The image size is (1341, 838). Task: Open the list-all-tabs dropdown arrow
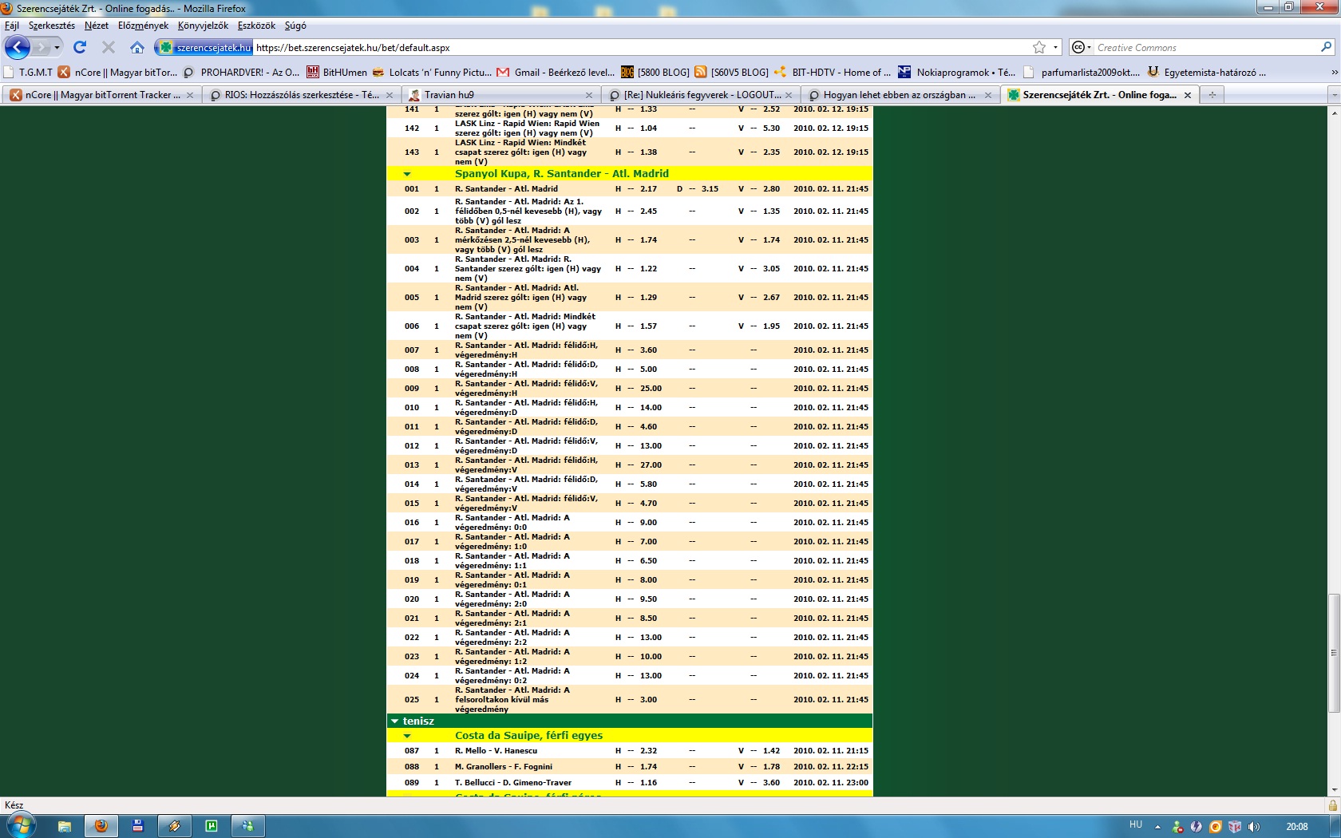coord(1334,95)
